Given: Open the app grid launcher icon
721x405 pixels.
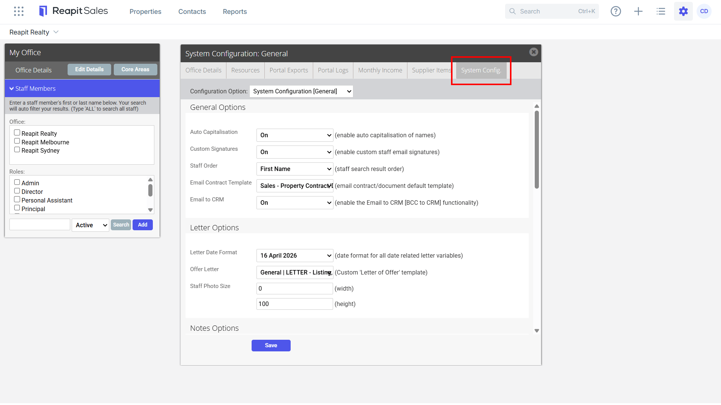Looking at the screenshot, I should point(19,11).
